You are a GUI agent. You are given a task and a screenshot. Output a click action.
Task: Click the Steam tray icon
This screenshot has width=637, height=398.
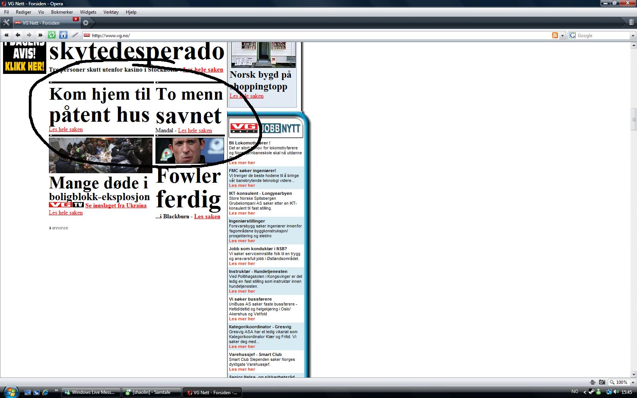pos(592,392)
